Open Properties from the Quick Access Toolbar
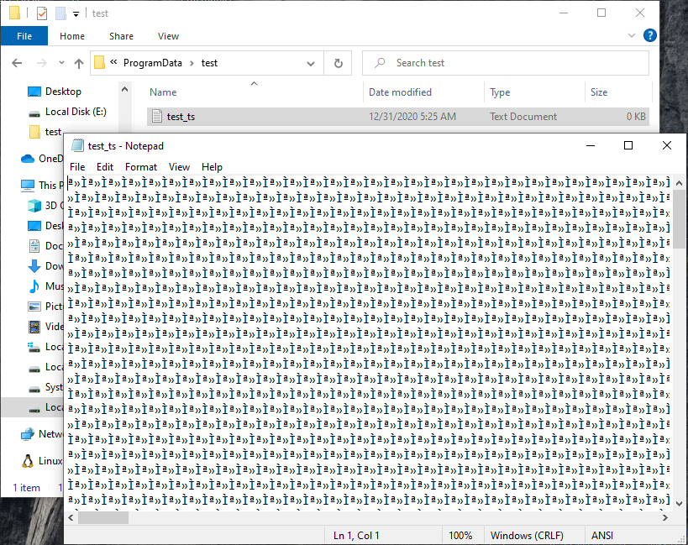 click(40, 13)
